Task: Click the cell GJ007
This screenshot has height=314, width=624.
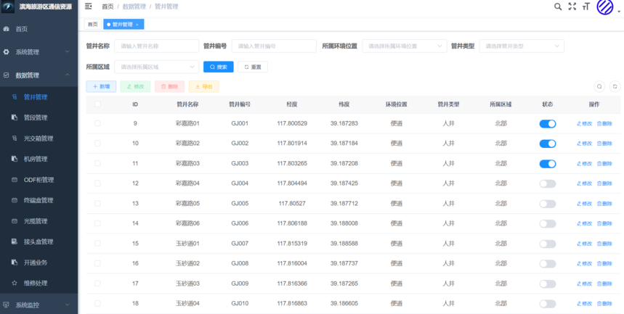Action: [x=240, y=243]
